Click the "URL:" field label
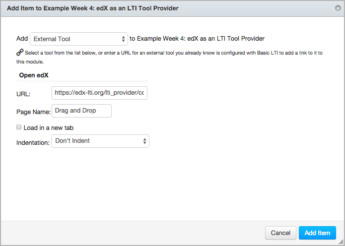The width and height of the screenshot is (345, 246). [x=23, y=94]
